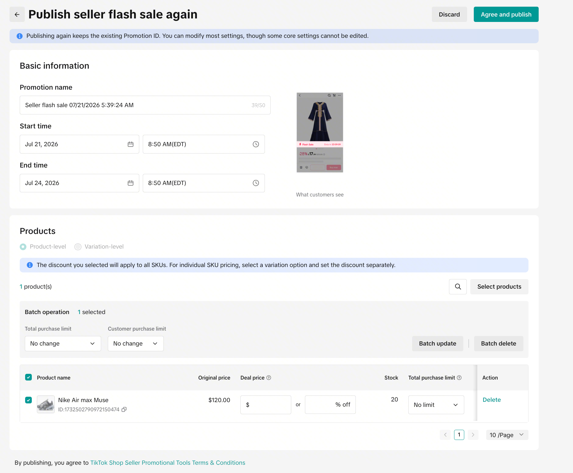This screenshot has width=573, height=473.
Task: Open the No limit dropdown for Nike row
Action: pyautogui.click(x=436, y=405)
